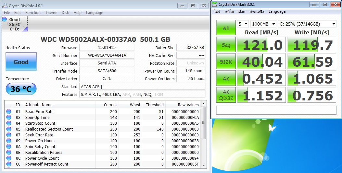Click the status icon for Power-On Hours
342x173 pixels.
click(x=9, y=141)
